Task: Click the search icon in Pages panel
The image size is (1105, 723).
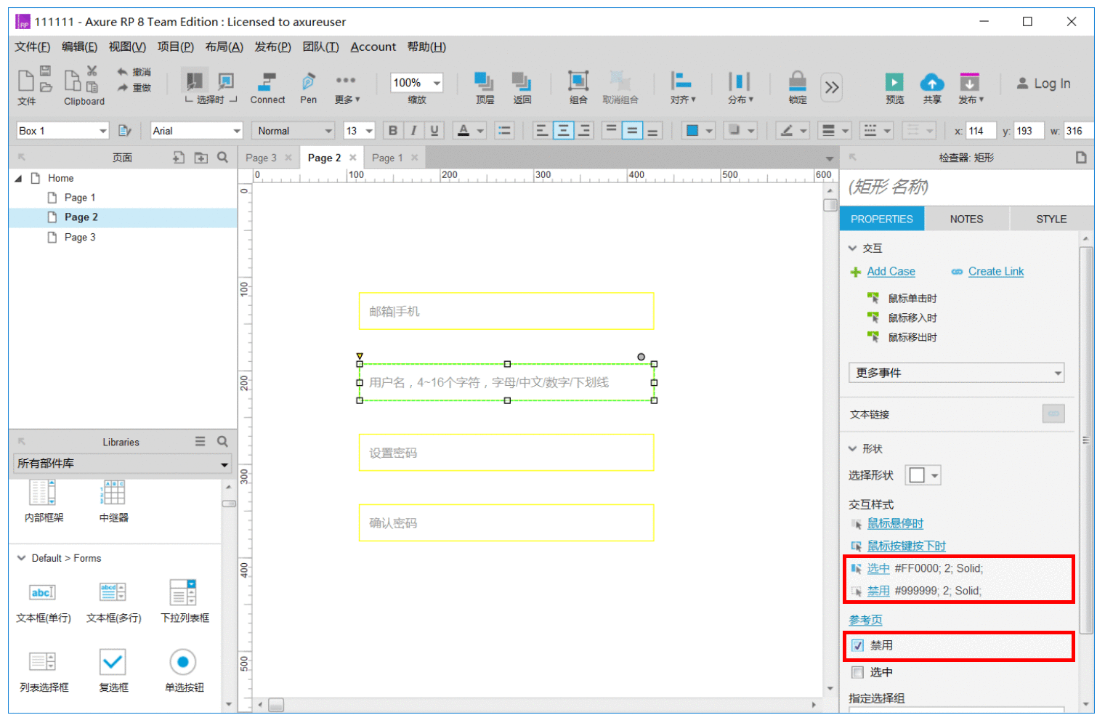Action: (223, 157)
